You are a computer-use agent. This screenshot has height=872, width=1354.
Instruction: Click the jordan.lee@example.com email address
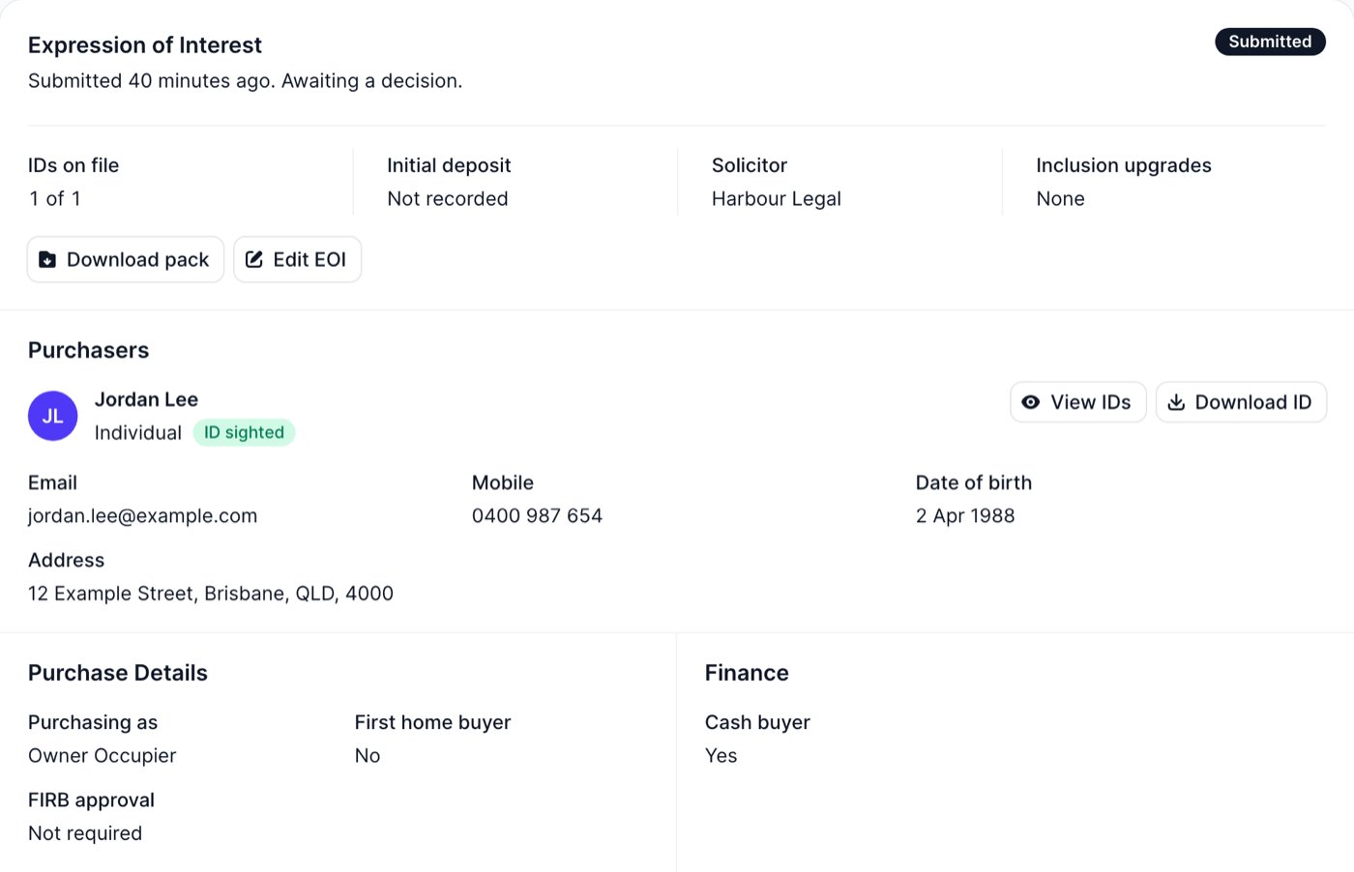point(143,516)
